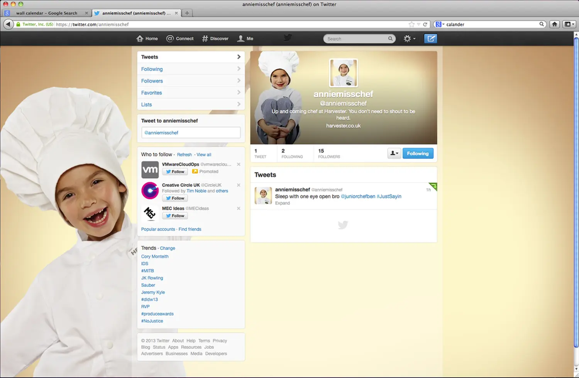Click the Tweet to anniemisschef input box
The image size is (579, 378).
pyautogui.click(x=191, y=133)
